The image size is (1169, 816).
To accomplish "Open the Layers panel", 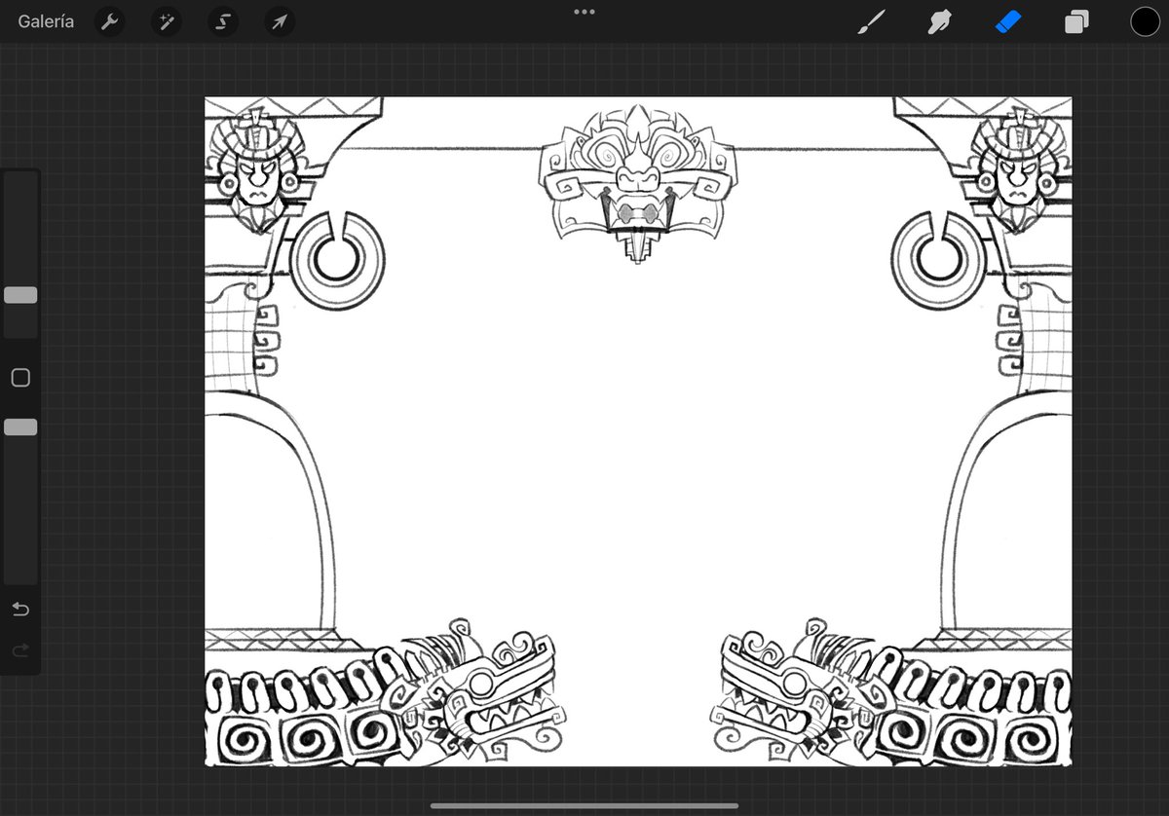I will 1076,20.
